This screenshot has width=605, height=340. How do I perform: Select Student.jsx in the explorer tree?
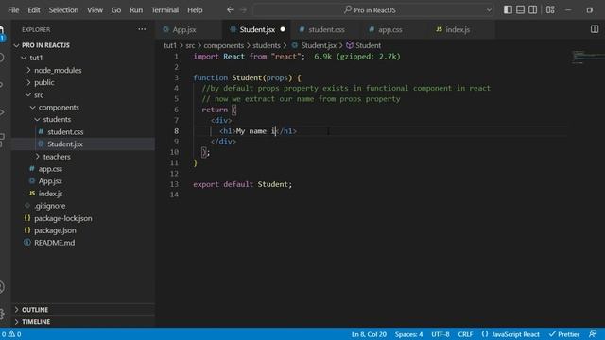coord(83,144)
